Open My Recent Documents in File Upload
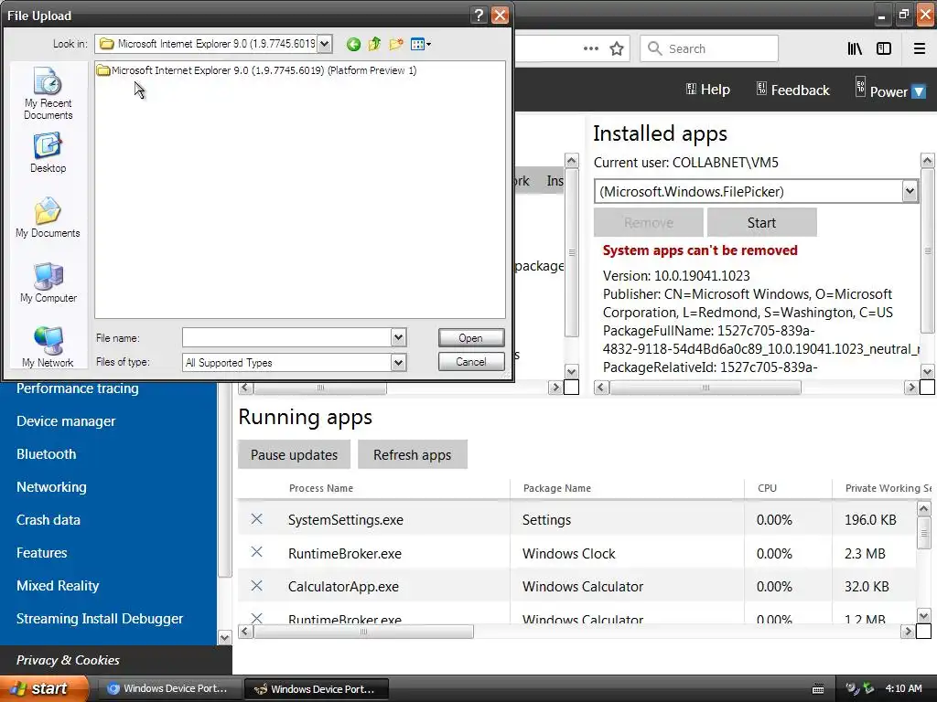 (48, 94)
